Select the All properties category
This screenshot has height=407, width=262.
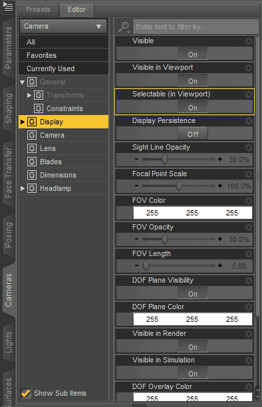63,42
